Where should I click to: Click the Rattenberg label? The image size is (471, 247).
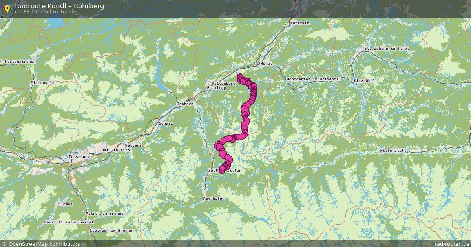(x=223, y=84)
